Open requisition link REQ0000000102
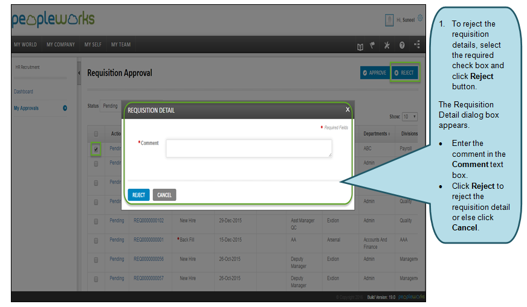Viewport: 527px width, 307px height. coord(149,220)
